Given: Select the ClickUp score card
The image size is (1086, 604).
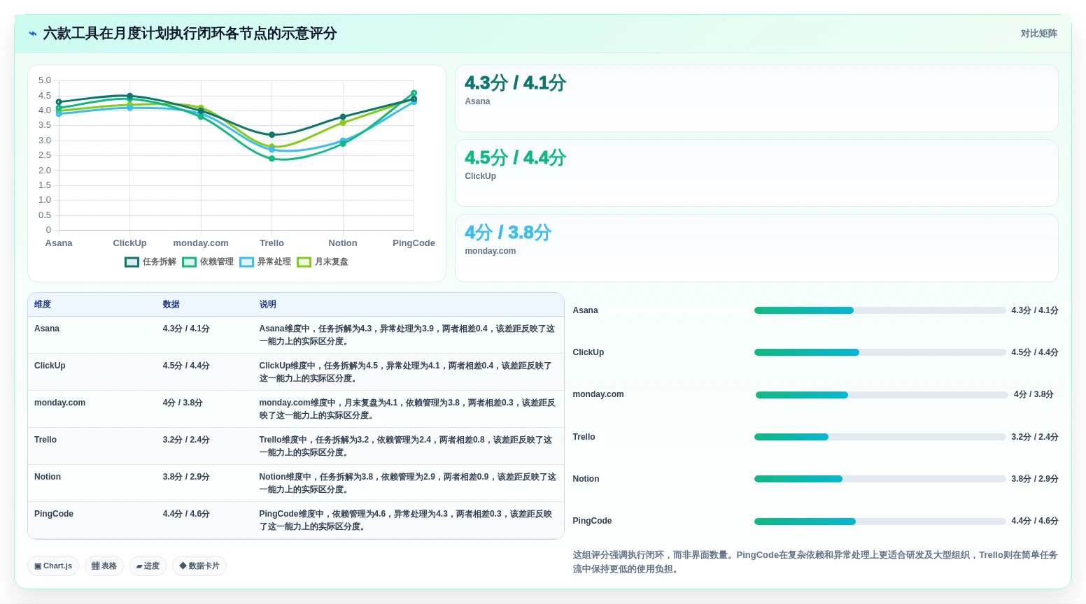Looking at the screenshot, I should [x=756, y=173].
